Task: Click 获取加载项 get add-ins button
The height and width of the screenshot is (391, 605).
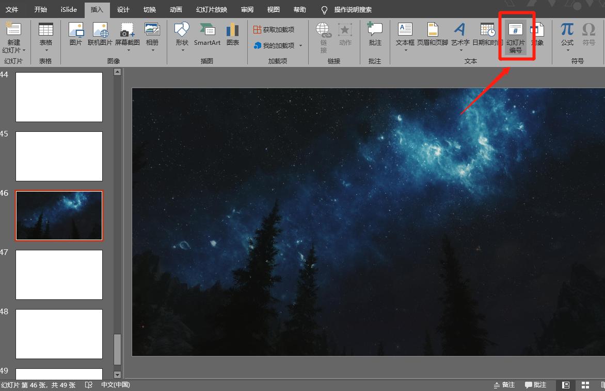Action: (x=274, y=30)
